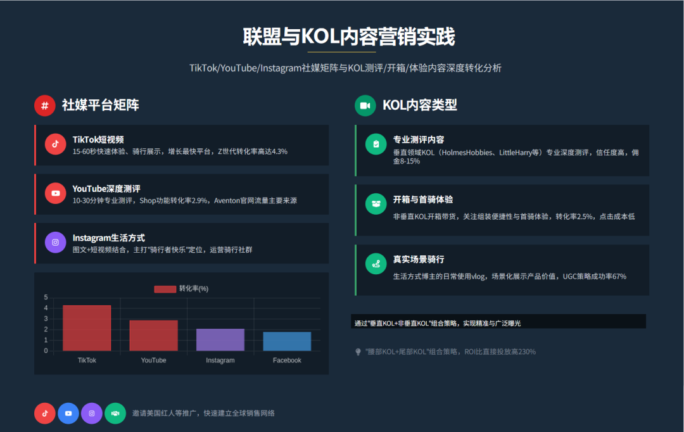Click the 开箱与首骑体验 card title
Screen dimensions: 684x432
click(422, 200)
